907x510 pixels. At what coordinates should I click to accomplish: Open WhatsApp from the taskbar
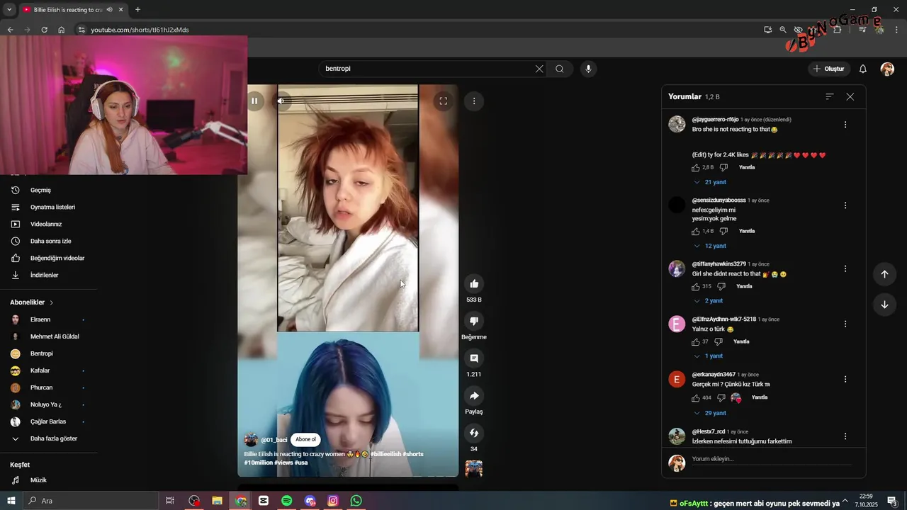pos(356,501)
